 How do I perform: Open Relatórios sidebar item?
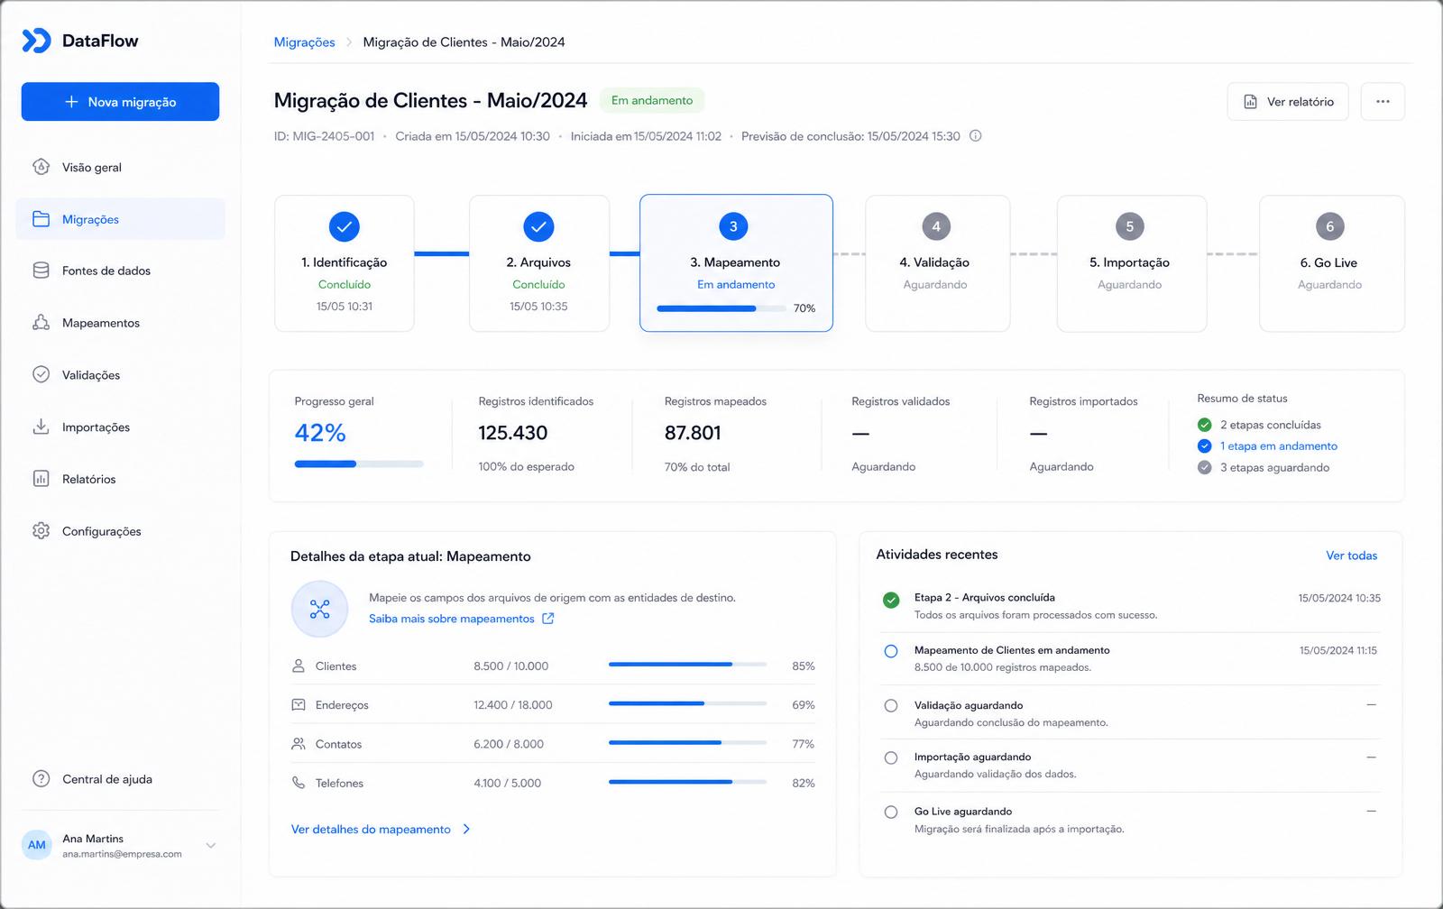(121, 479)
